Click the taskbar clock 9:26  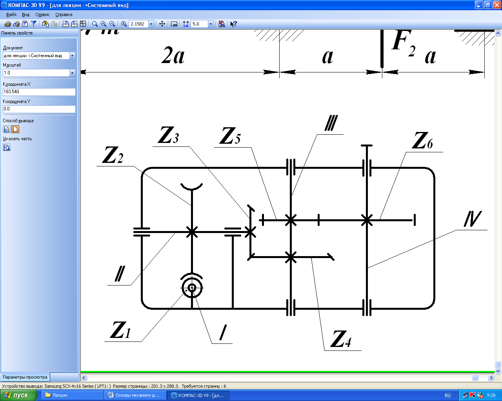pyautogui.click(x=491, y=396)
